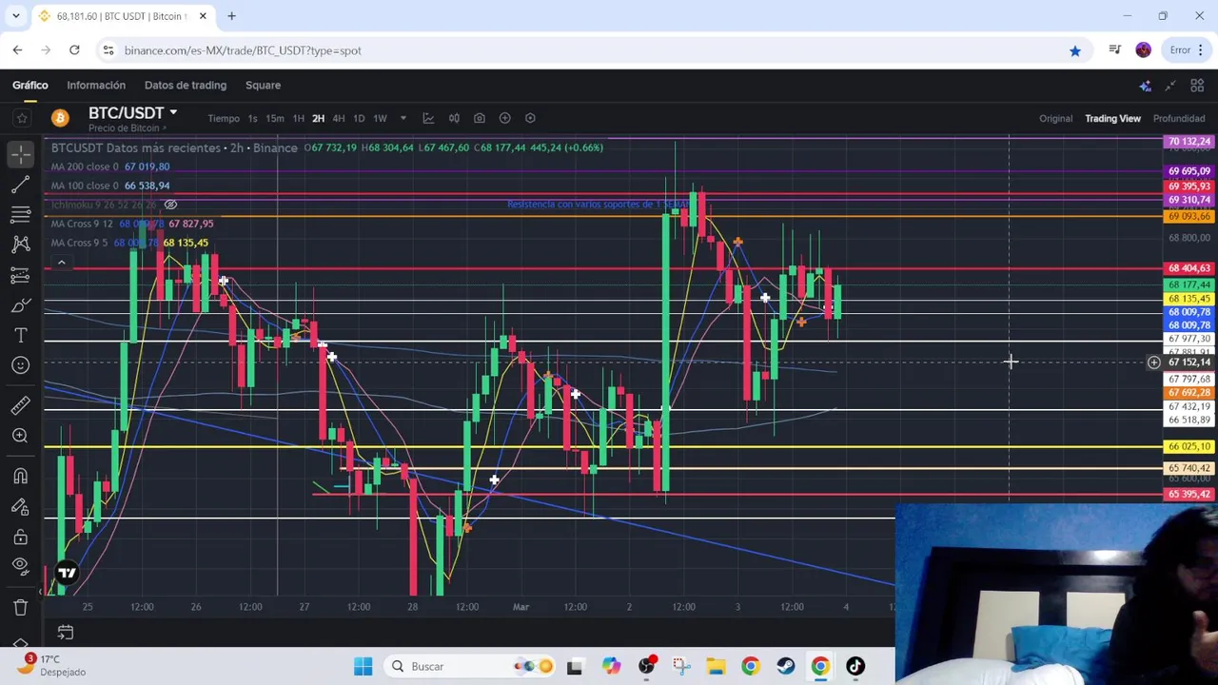Switch to the Profundidad depth view
This screenshot has height=685, width=1218.
point(1179,119)
